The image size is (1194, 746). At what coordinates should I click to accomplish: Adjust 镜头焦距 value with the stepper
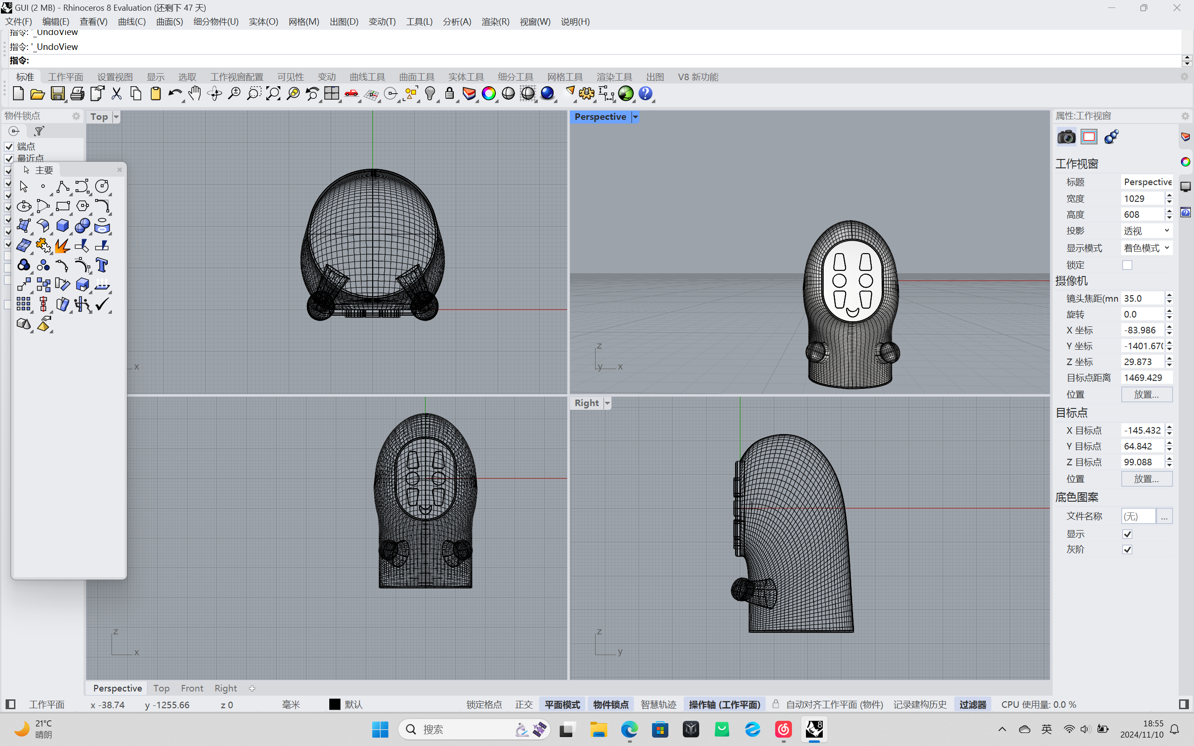(x=1169, y=298)
